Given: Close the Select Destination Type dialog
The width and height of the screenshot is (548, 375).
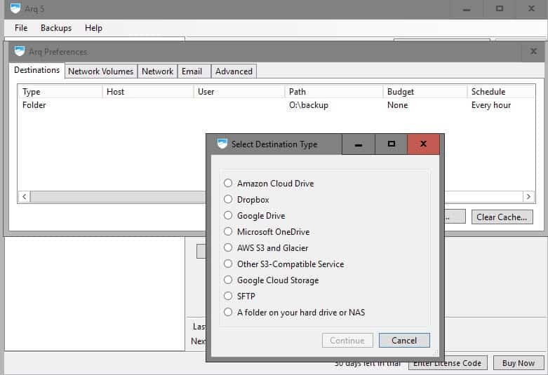Looking at the screenshot, I should point(423,144).
